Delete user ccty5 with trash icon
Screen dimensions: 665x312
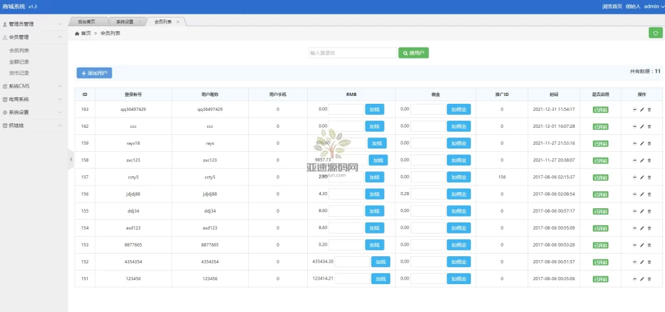click(649, 177)
